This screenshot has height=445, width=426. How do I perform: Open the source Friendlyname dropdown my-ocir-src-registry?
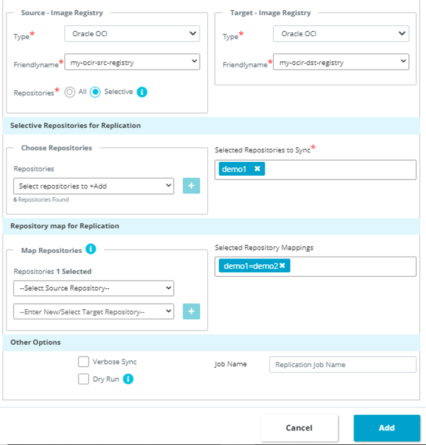tap(132, 63)
